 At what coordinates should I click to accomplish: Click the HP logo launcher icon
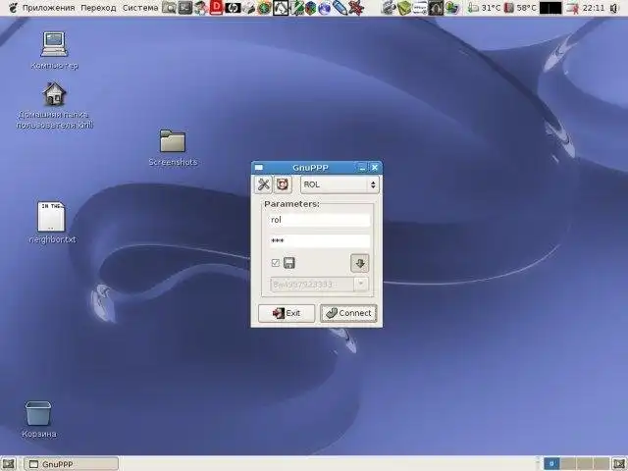pyautogui.click(x=233, y=8)
